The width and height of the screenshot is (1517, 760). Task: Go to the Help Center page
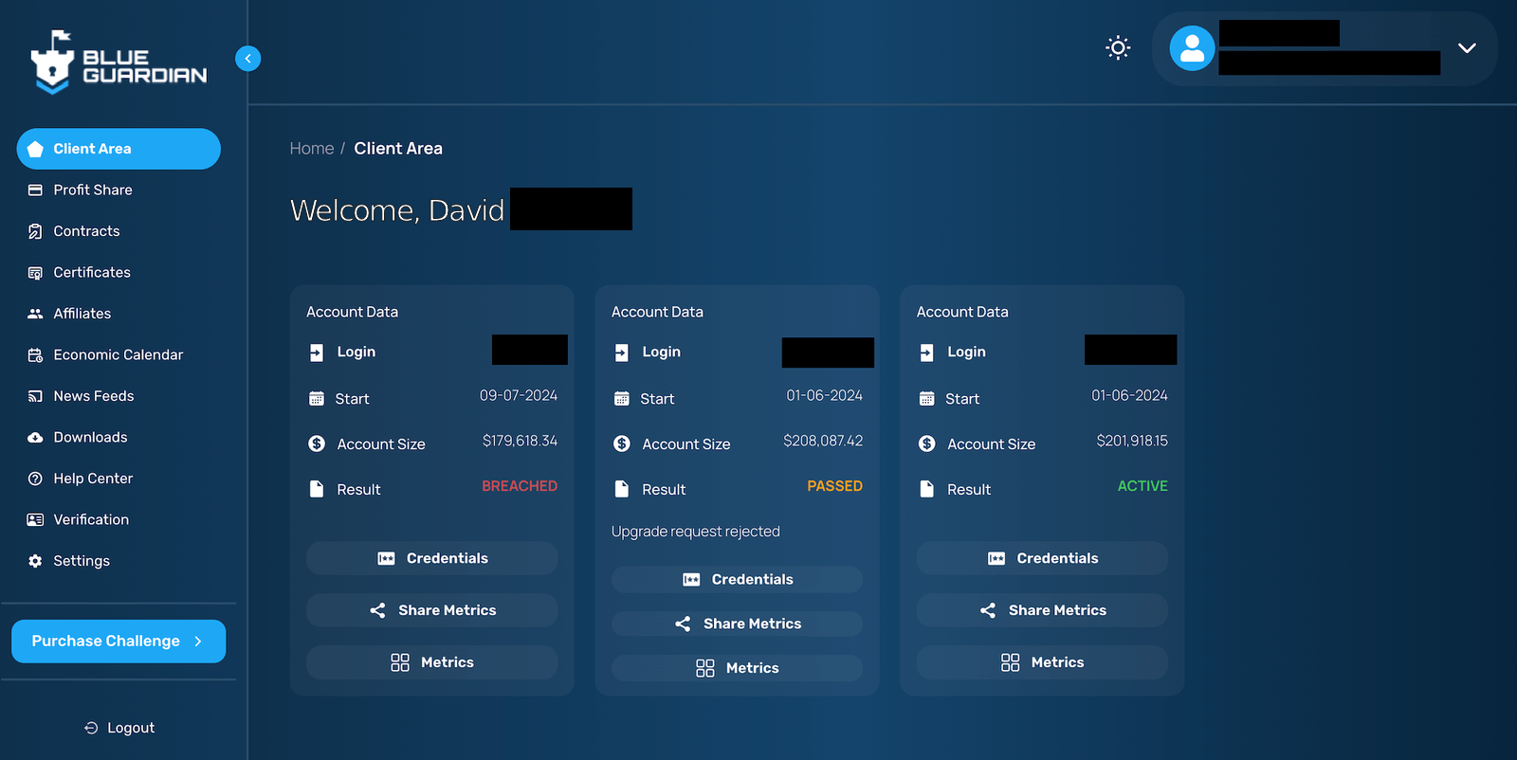(93, 479)
